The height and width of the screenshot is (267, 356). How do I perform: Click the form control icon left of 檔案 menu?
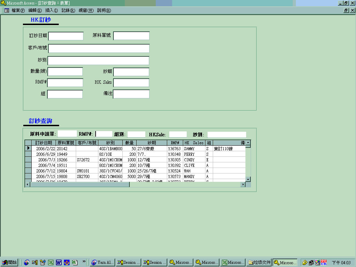pyautogui.click(x=7, y=10)
